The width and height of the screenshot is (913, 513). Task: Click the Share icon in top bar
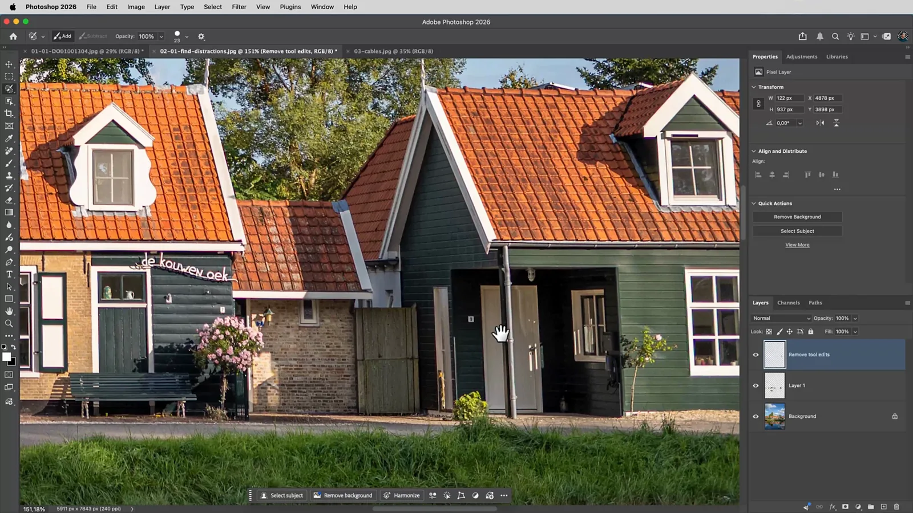click(x=803, y=36)
